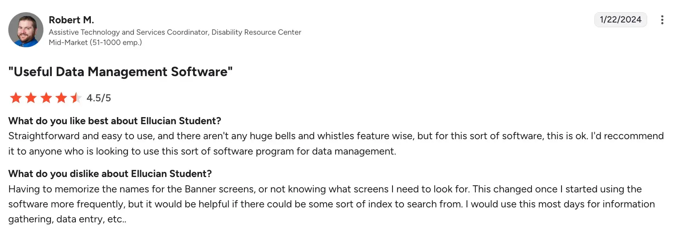Click "Disability Resource Center" in reviewer subtitle
This screenshot has height=231, width=680.
click(256, 32)
